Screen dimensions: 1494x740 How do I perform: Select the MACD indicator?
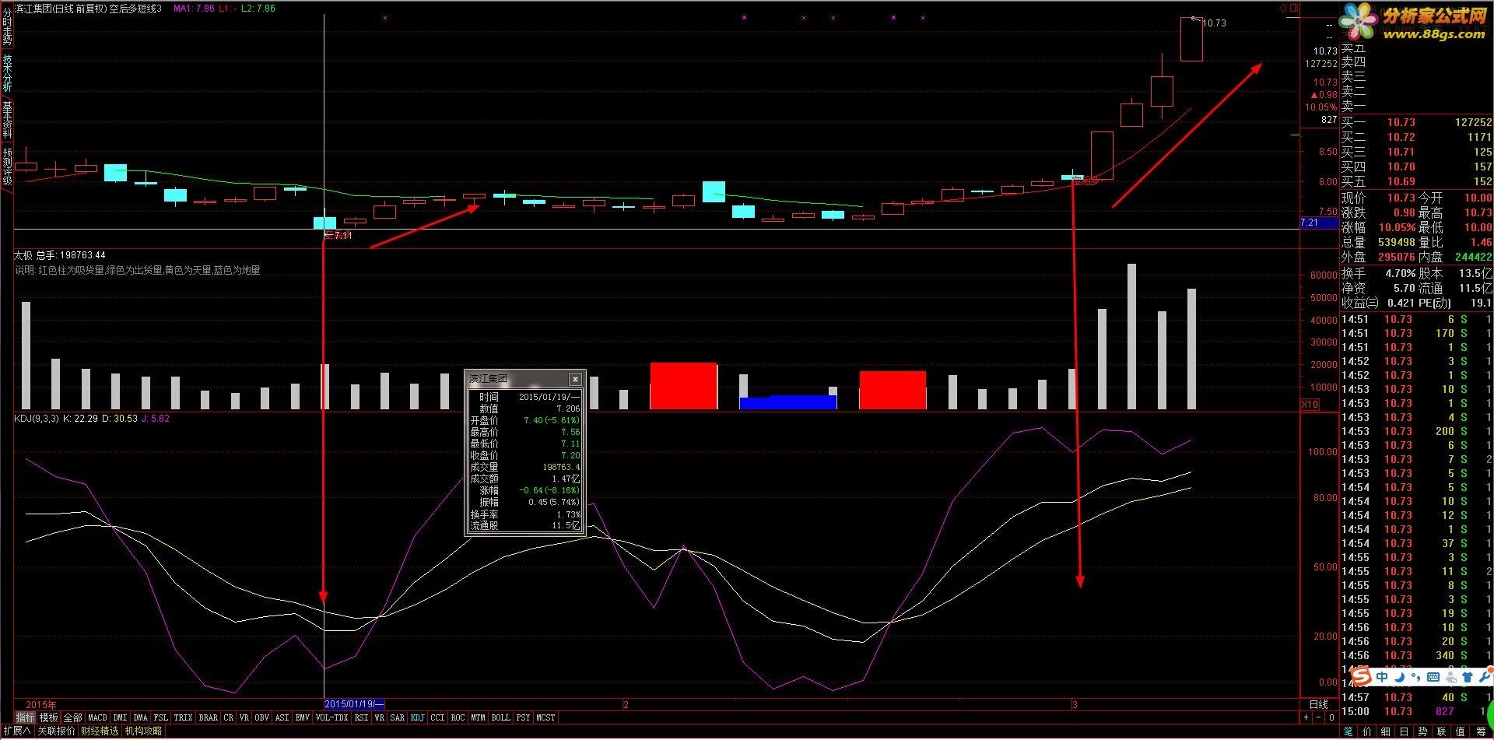[x=97, y=717]
